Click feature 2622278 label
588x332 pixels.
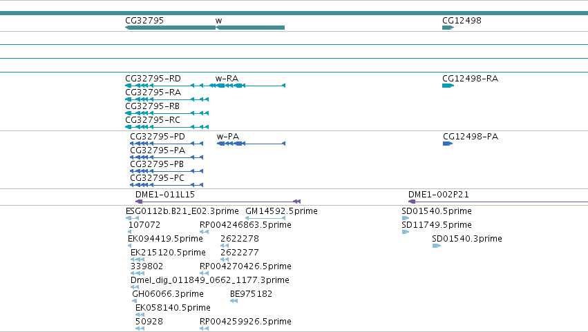240,239
